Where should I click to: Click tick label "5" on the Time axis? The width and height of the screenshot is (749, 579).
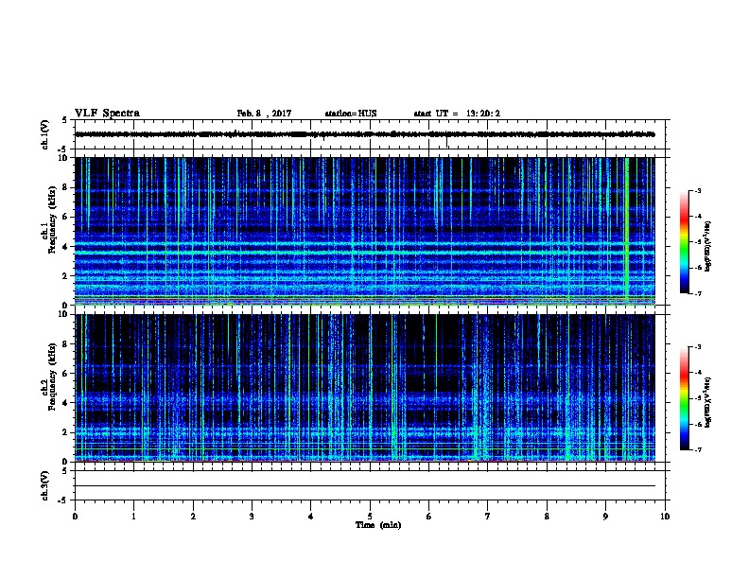pos(370,516)
